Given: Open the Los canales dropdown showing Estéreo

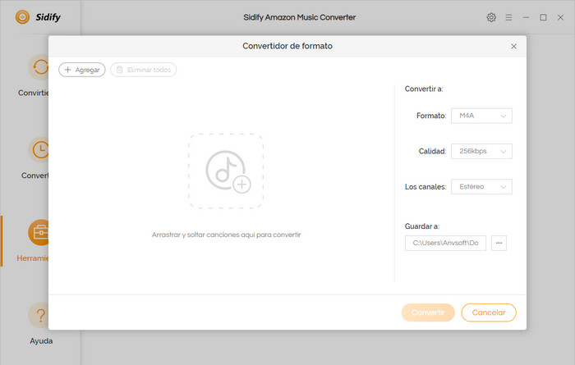Looking at the screenshot, I should [x=481, y=187].
